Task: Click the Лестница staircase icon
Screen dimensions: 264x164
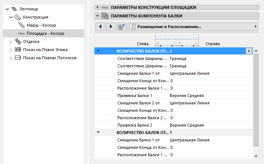Action: [14, 9]
